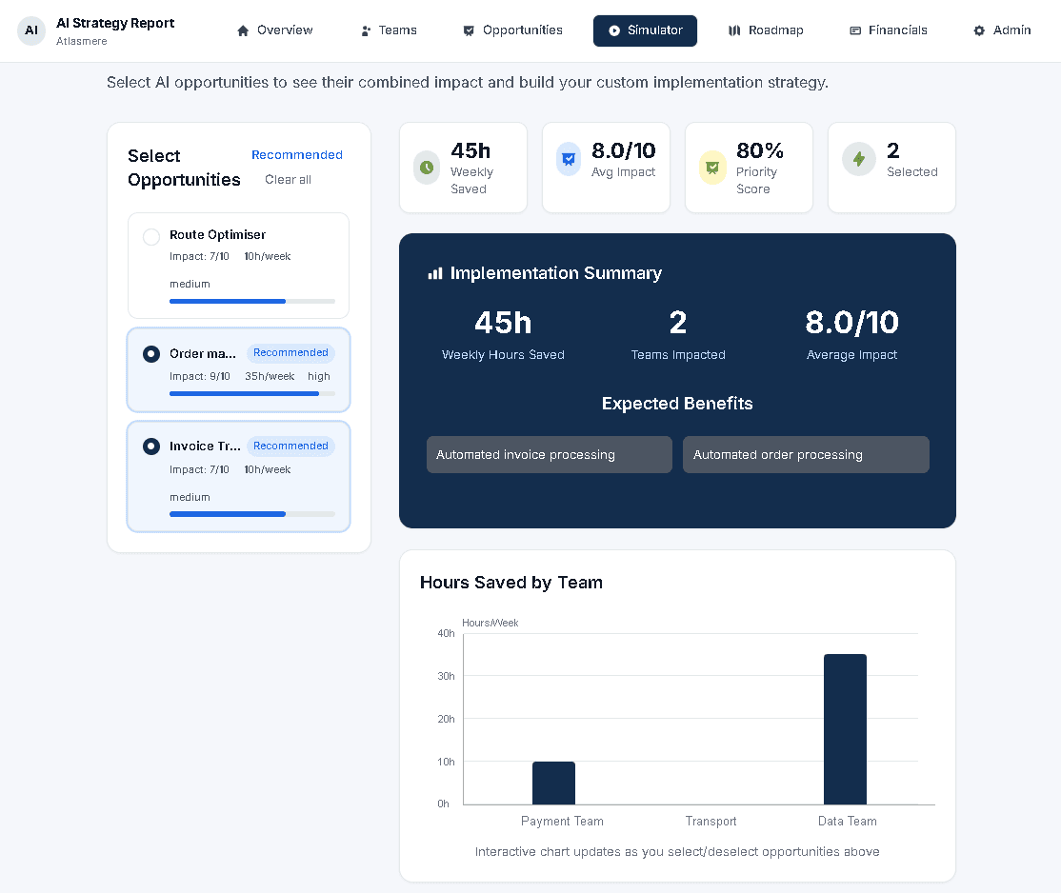Select the Route Optimiser opportunity radio
Viewport: 1061px width, 893px height.
tap(150, 237)
